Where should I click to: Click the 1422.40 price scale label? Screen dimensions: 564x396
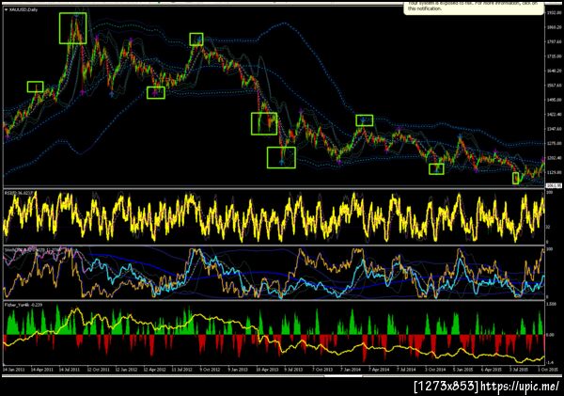(x=555, y=115)
